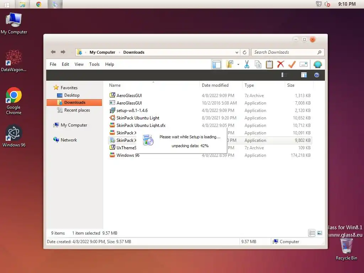
Task: Click the Refresh button beside address bar
Action: [x=245, y=53]
